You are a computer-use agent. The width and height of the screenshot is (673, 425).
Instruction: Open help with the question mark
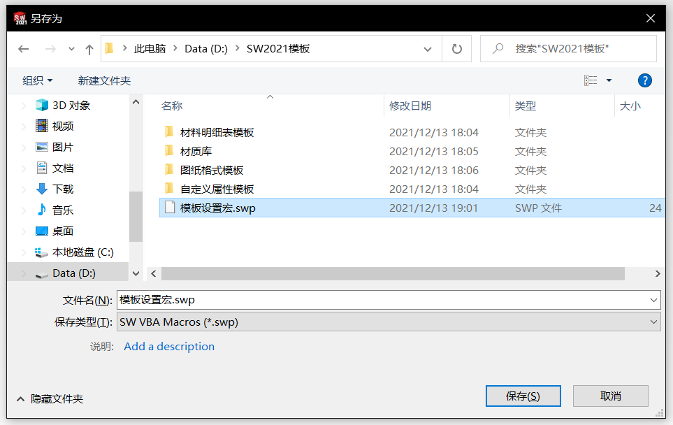[x=644, y=80]
